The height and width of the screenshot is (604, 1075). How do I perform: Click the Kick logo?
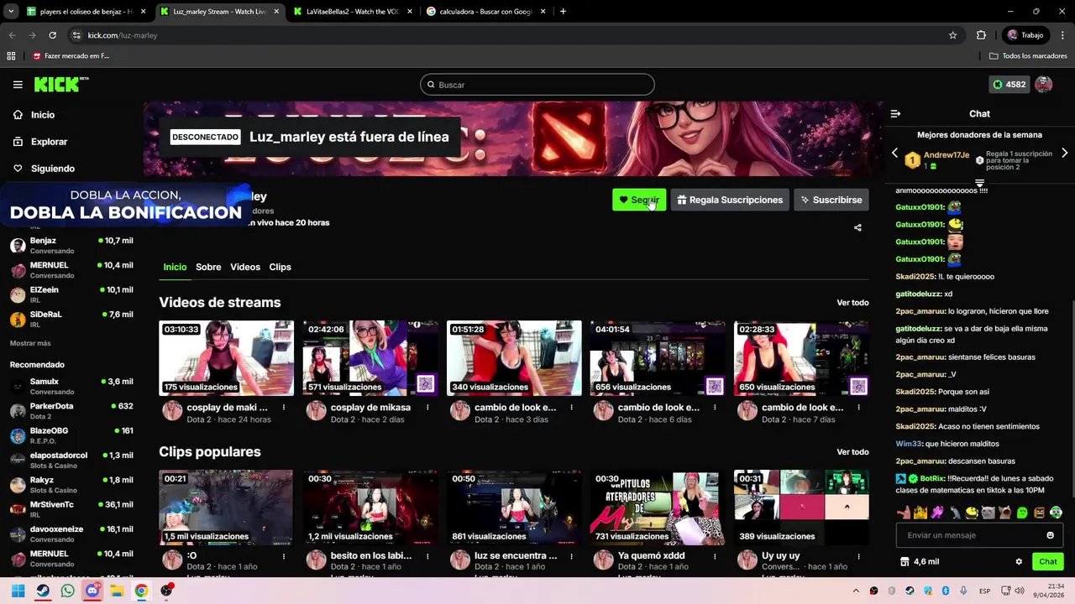60,84
